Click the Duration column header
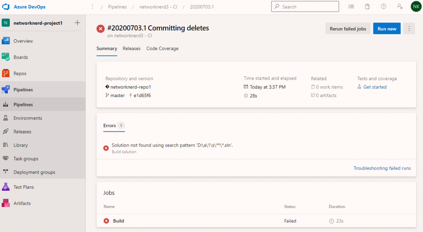This screenshot has width=423, height=232. click(337, 207)
